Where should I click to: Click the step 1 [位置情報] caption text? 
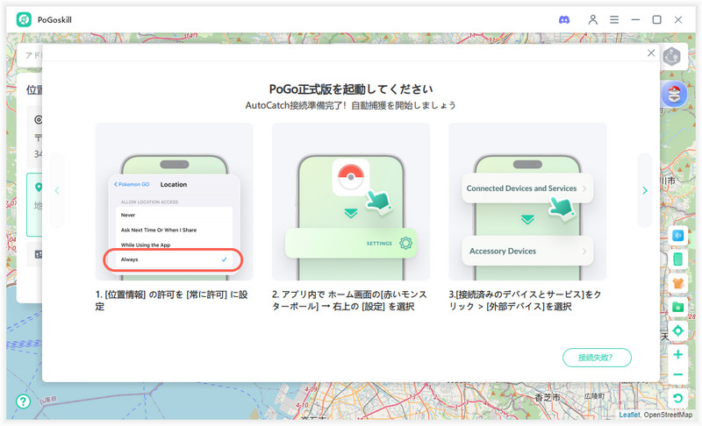click(172, 301)
